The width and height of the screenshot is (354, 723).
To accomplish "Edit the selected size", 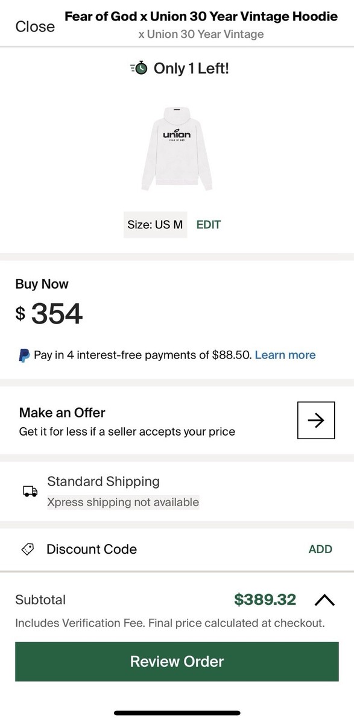I will point(209,225).
